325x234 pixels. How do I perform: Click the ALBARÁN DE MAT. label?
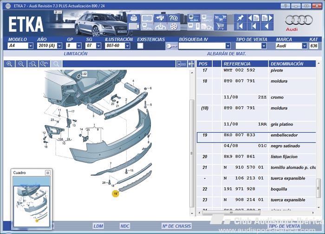227,54
